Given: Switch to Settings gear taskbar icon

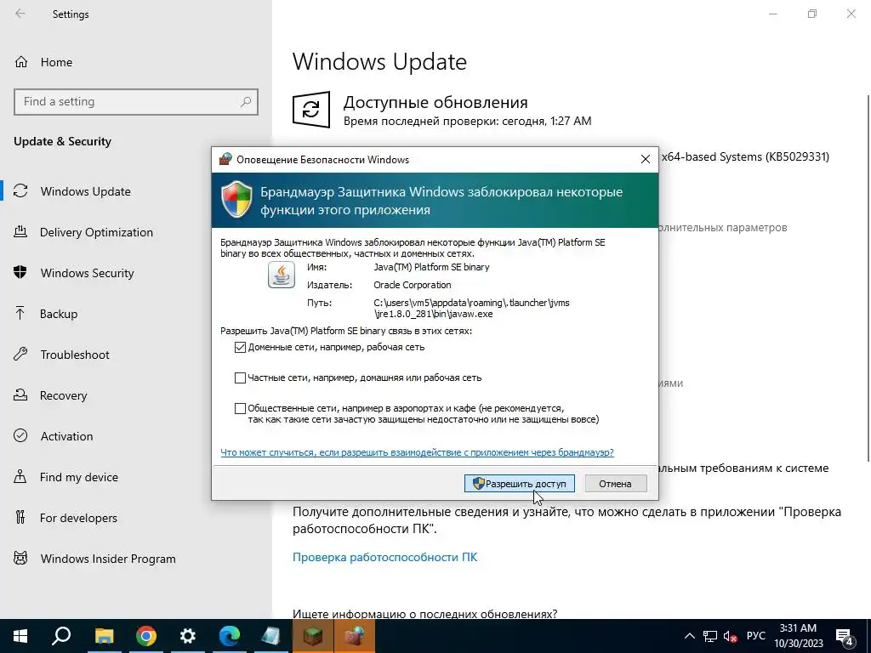Looking at the screenshot, I should [188, 636].
